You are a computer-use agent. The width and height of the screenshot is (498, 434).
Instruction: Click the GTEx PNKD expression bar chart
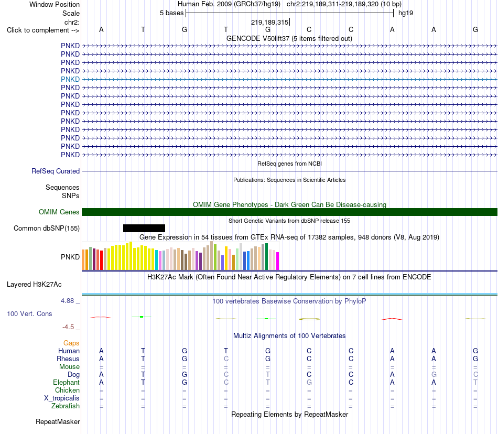click(x=180, y=256)
